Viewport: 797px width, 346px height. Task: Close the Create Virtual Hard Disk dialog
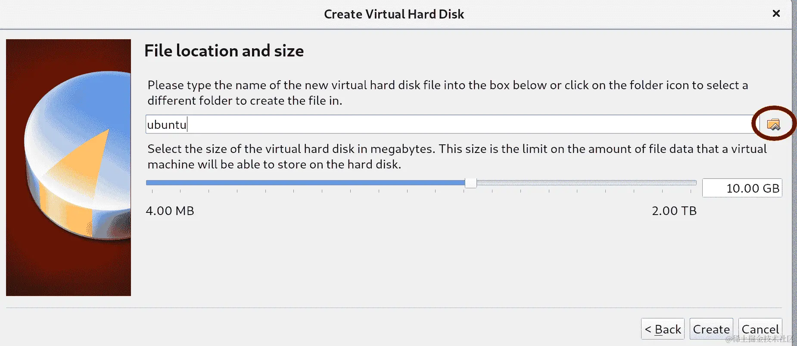pos(776,13)
